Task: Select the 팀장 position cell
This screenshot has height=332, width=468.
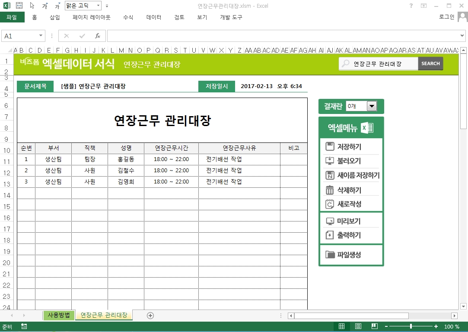Action: coord(89,159)
